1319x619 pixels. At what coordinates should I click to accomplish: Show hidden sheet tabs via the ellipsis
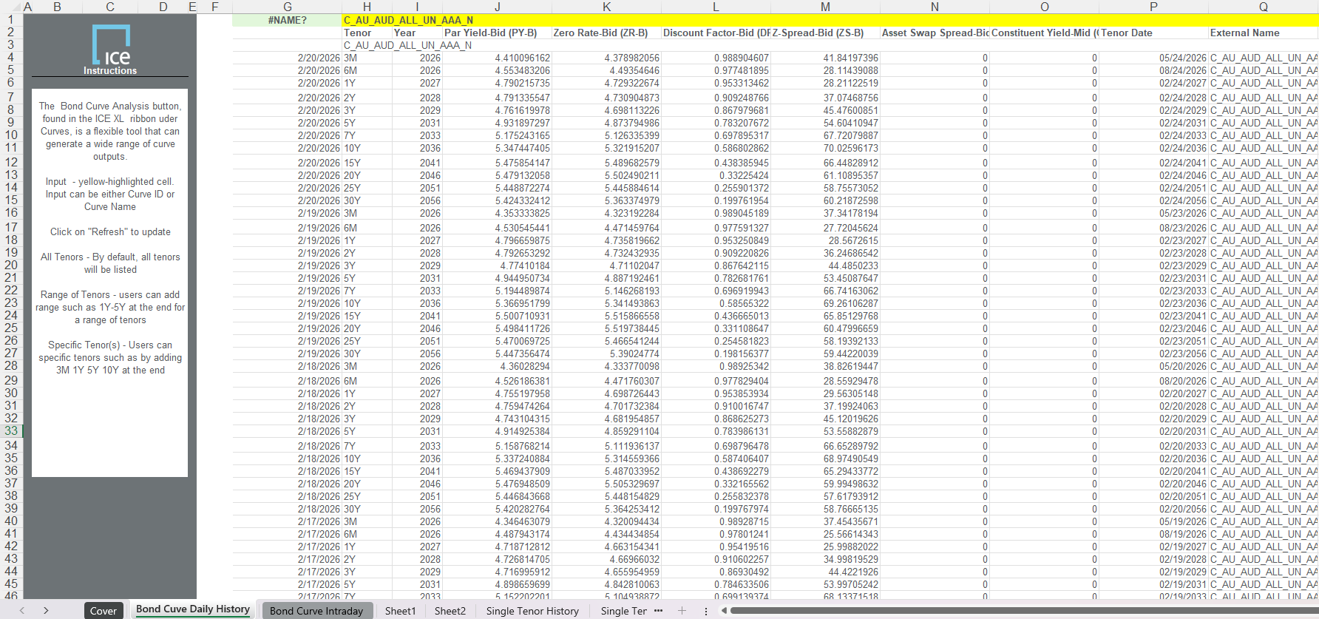click(659, 610)
